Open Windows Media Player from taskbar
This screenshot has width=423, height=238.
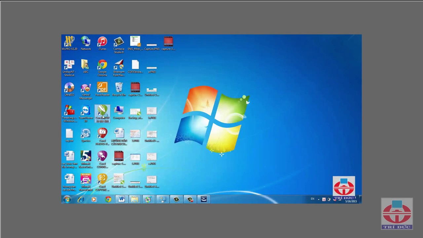(94, 199)
